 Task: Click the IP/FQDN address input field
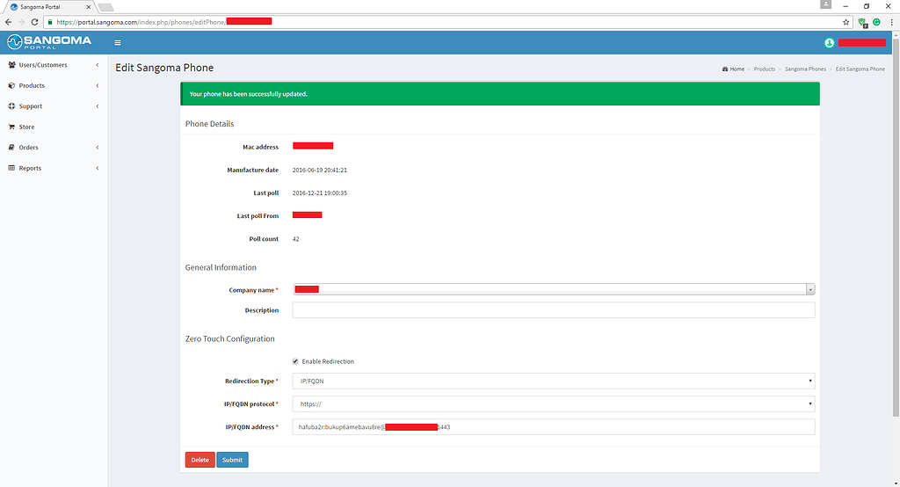pos(554,426)
